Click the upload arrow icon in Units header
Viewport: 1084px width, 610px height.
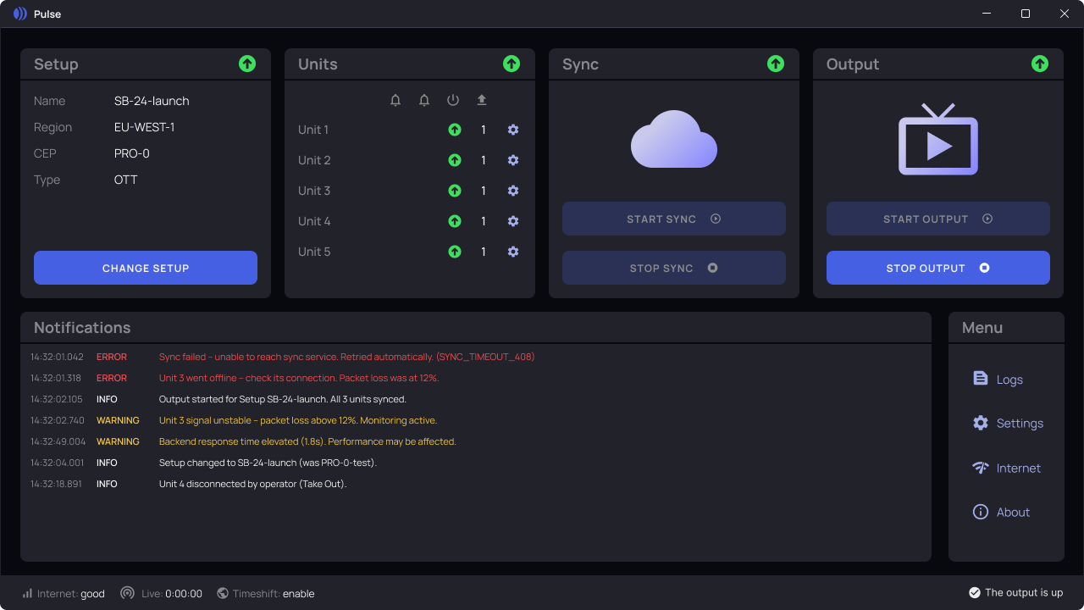(482, 100)
